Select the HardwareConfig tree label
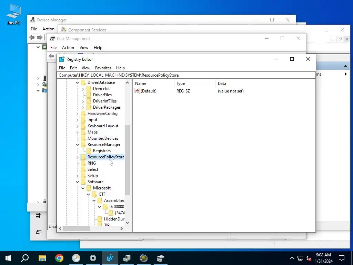353x265 pixels. 102,114
